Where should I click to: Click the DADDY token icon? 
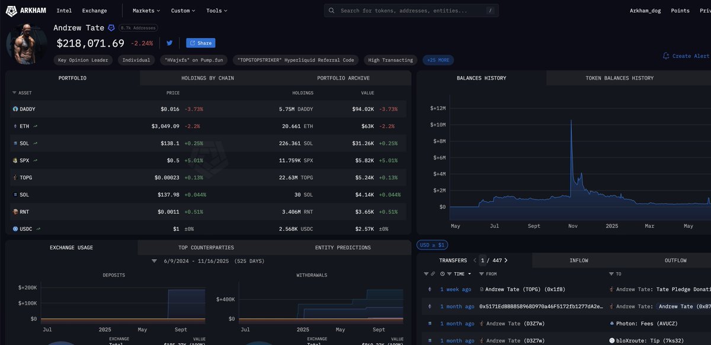15,109
